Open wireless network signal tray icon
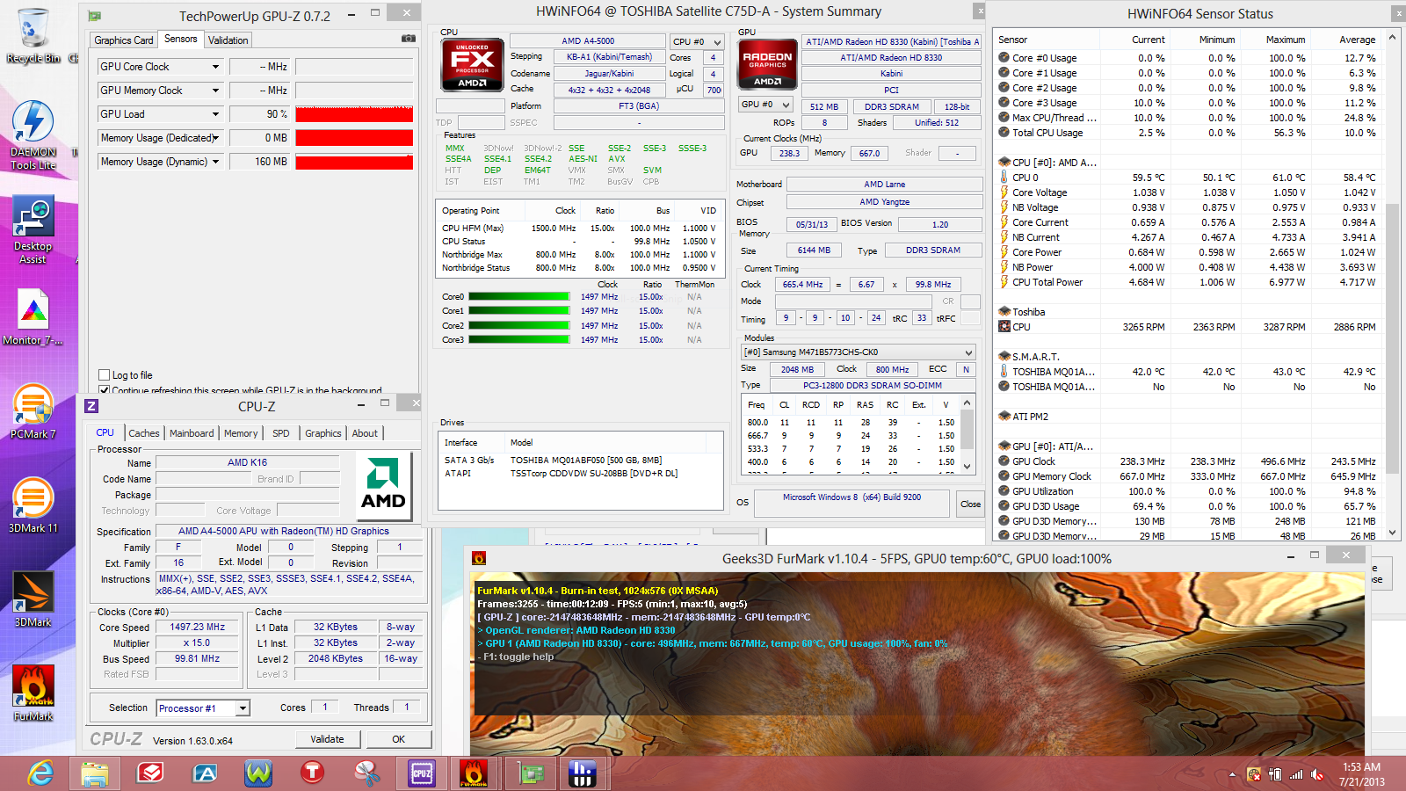 [x=1296, y=774]
